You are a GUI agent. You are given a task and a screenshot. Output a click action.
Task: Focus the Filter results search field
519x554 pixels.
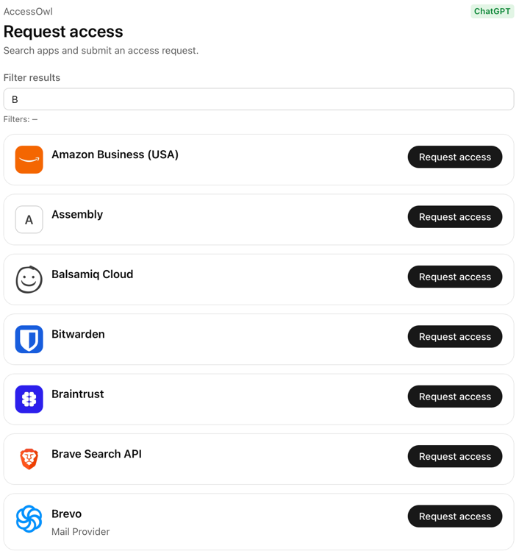point(259,99)
